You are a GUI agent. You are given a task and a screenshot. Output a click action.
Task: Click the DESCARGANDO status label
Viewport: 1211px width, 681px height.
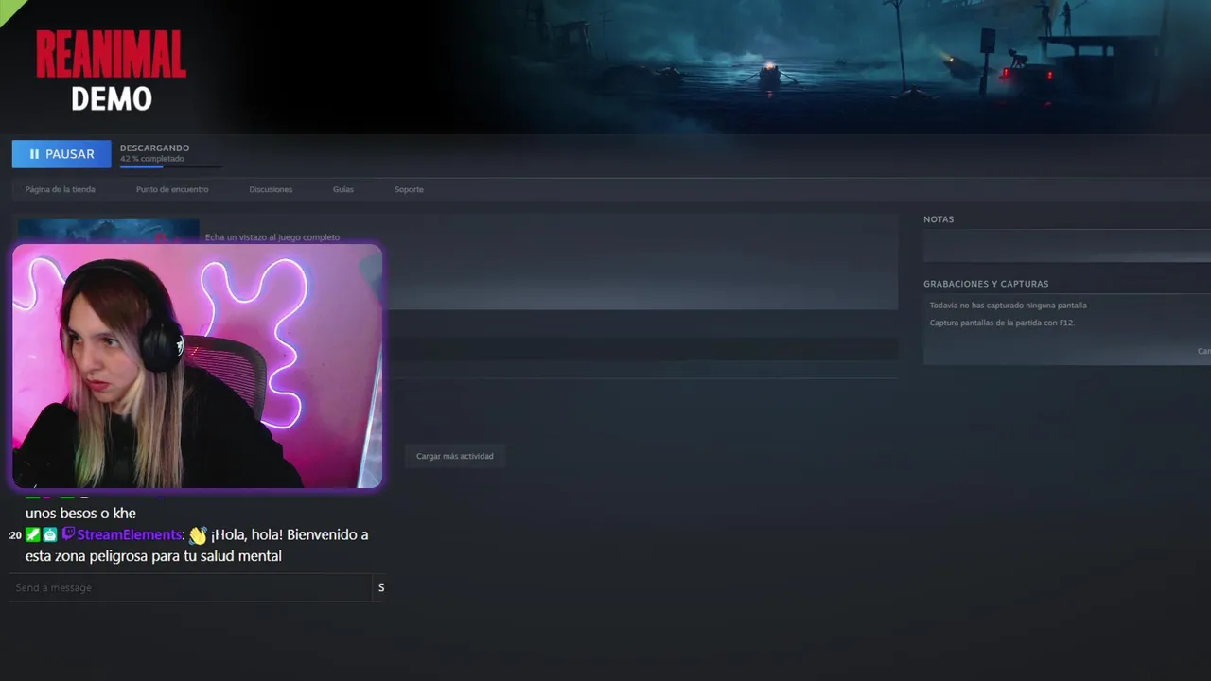point(154,148)
